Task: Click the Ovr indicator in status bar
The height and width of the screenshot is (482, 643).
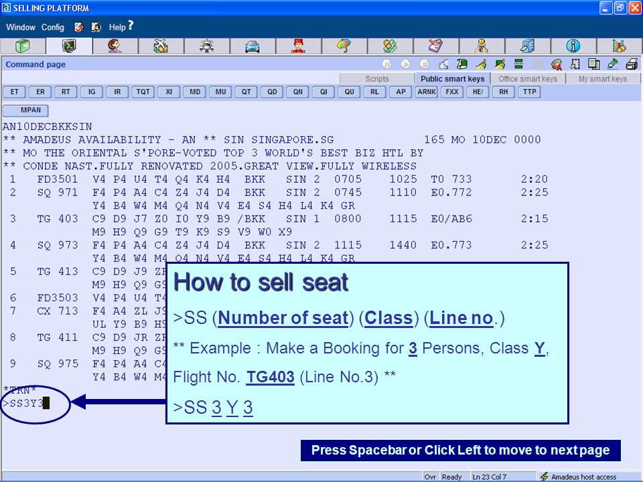Action: pos(430,477)
